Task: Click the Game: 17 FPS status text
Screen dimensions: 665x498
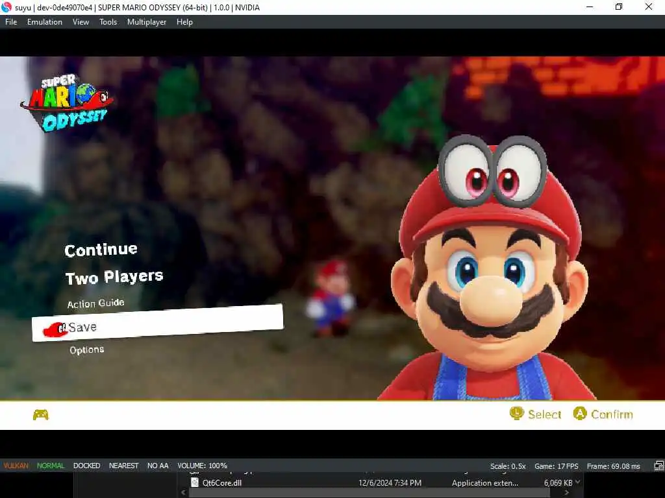Action: pos(556,466)
